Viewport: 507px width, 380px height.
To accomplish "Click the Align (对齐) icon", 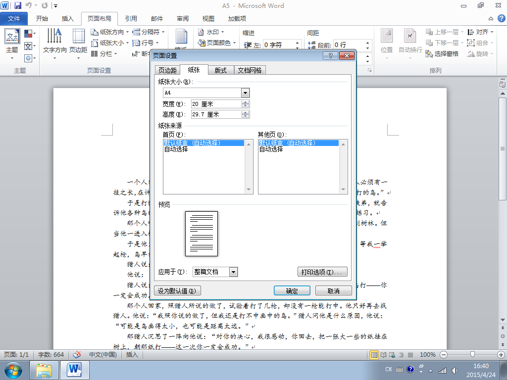I will 471,32.
